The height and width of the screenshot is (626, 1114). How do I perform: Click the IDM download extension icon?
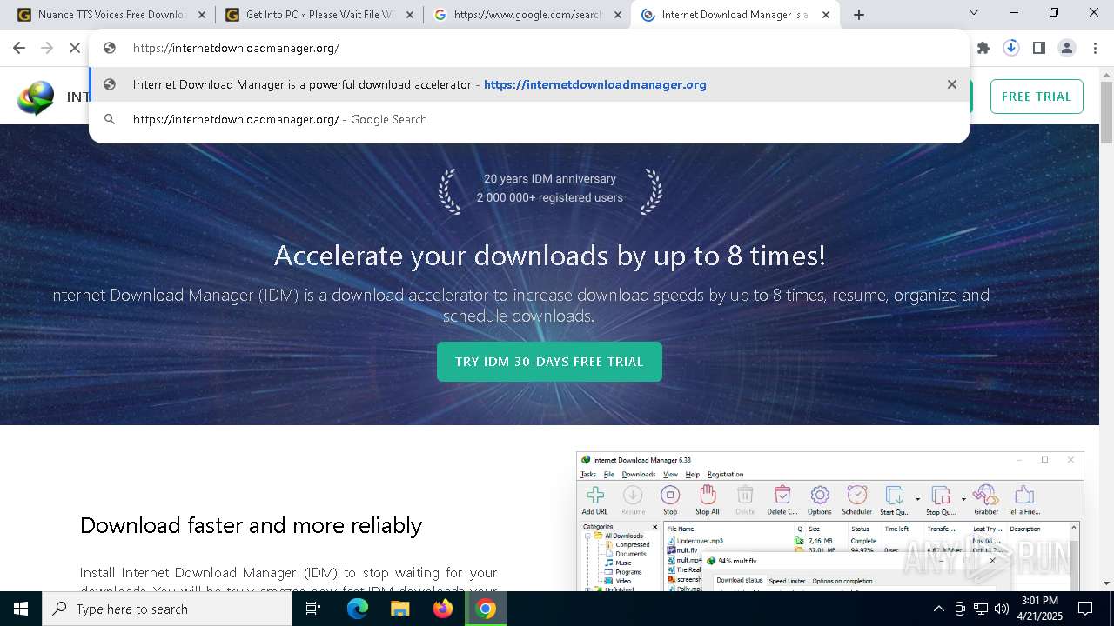[x=1011, y=48]
